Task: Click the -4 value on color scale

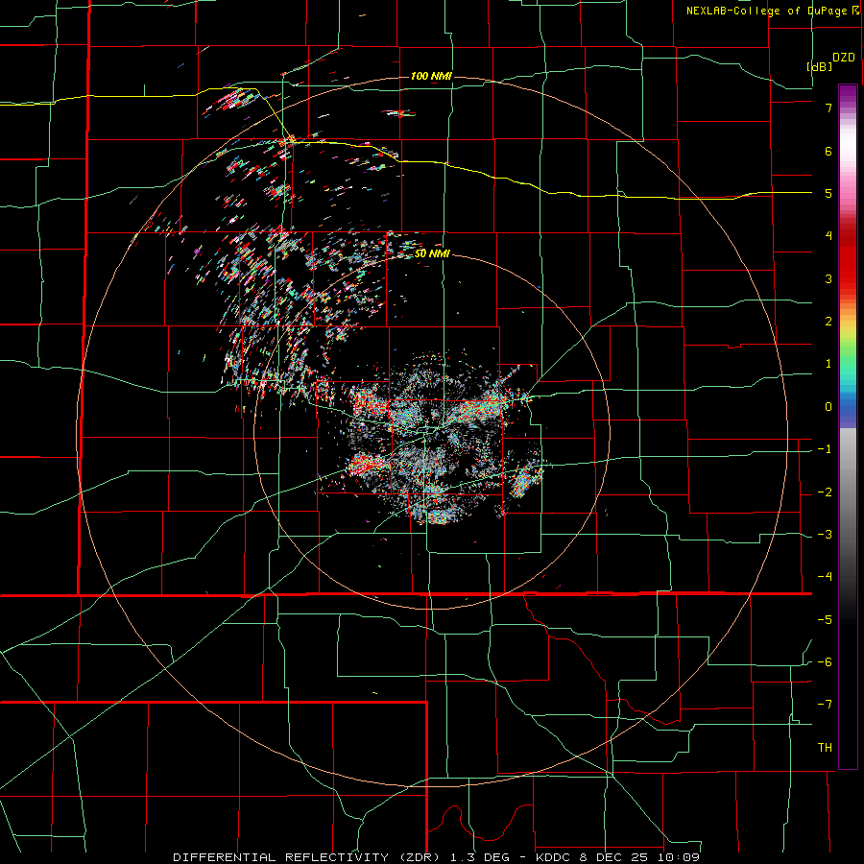Action: 825,577
